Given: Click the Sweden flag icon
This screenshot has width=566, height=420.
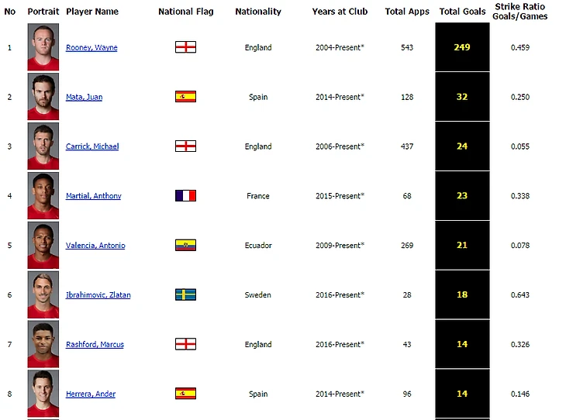Looking at the screenshot, I should tap(185, 294).
